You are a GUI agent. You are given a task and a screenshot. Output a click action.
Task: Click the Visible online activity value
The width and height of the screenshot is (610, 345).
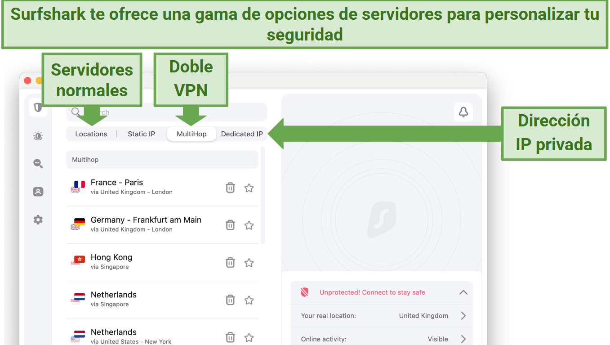click(438, 339)
